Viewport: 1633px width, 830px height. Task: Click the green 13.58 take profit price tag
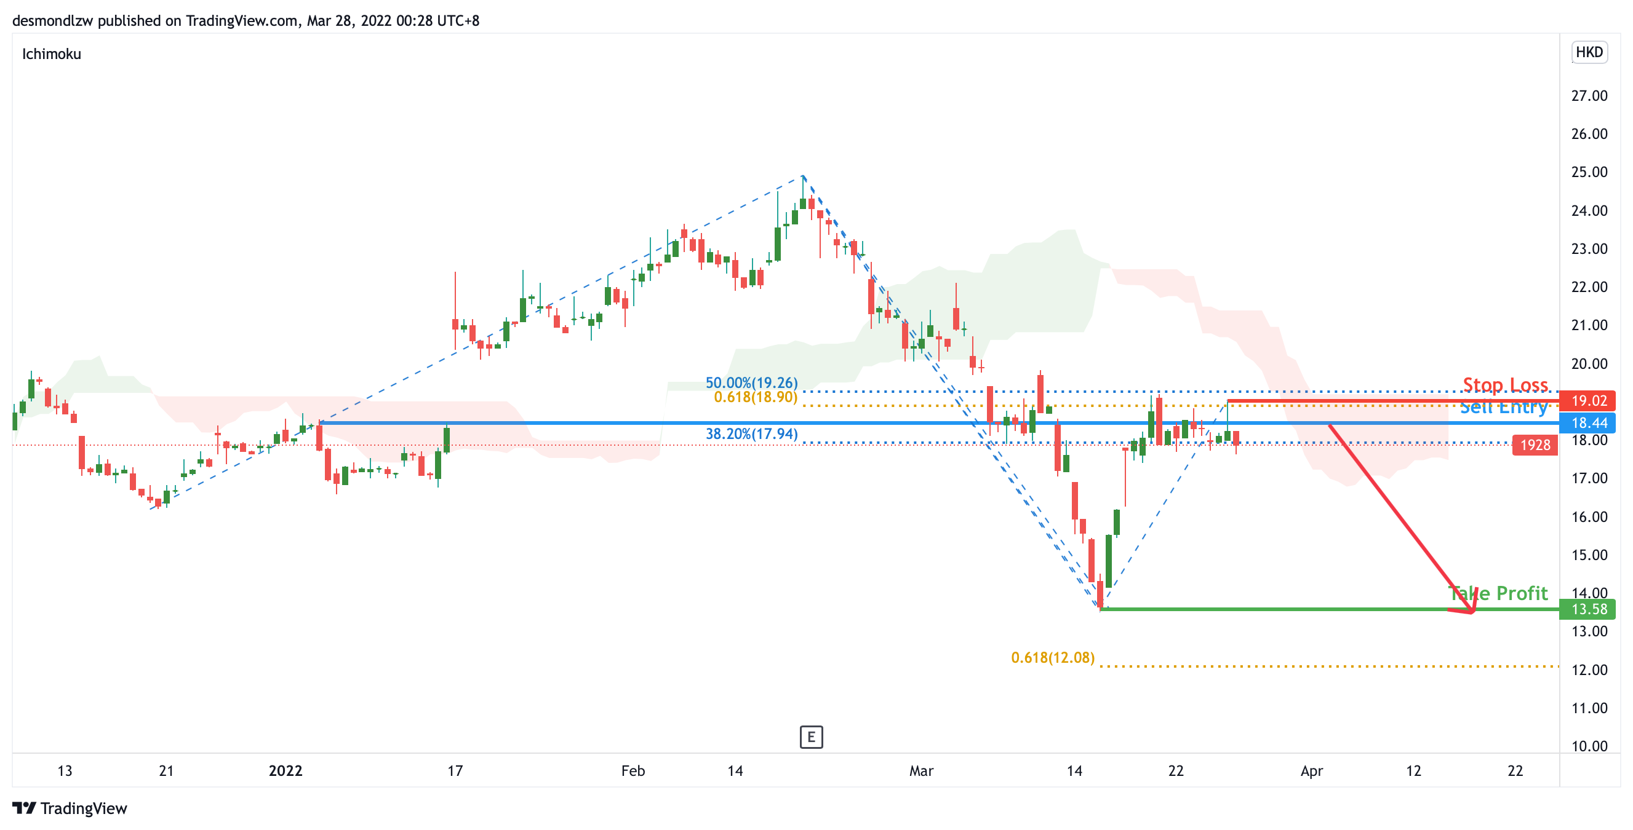(x=1587, y=609)
